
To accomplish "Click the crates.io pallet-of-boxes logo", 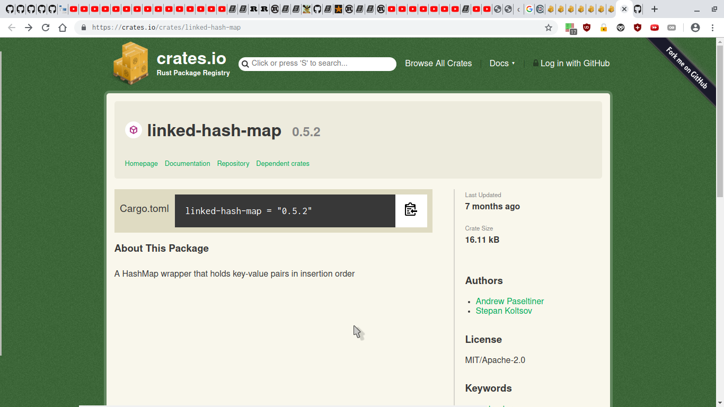I will click(130, 64).
